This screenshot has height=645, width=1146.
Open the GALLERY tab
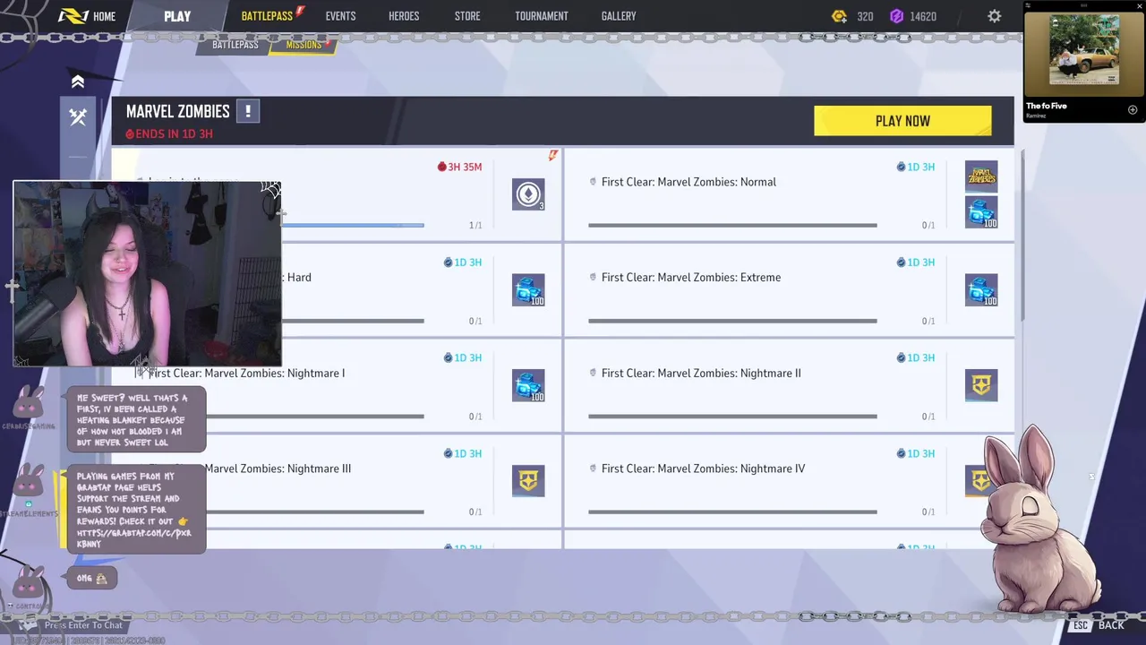click(x=619, y=16)
